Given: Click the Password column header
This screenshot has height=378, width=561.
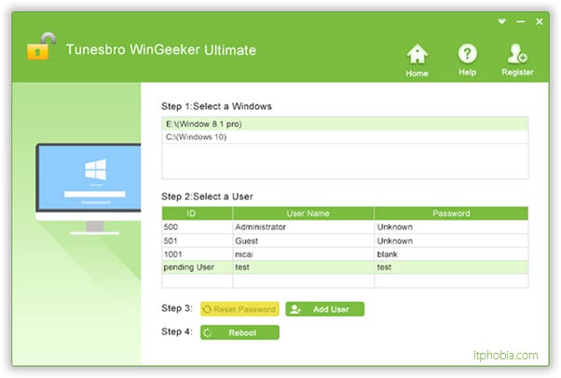Looking at the screenshot, I should tap(451, 213).
